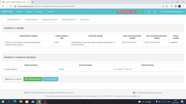Image resolution: width=186 pixels, height=104 pixels.
Task: Open the Chrome profile avatar
Action: [x=180, y=6]
